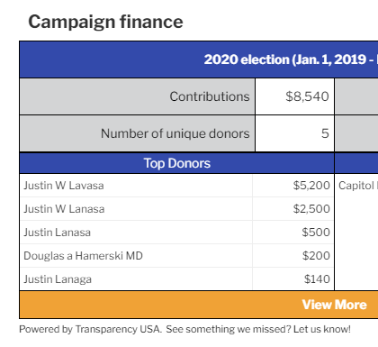
Task: Click Number of unique donors label
Action: (x=175, y=133)
